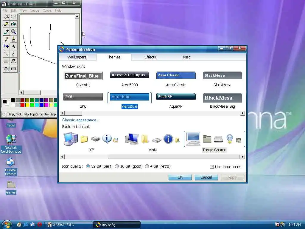This screenshot has height=229, width=305.
Task: Select 4-bit (retro) icon quality
Action: [158, 166]
